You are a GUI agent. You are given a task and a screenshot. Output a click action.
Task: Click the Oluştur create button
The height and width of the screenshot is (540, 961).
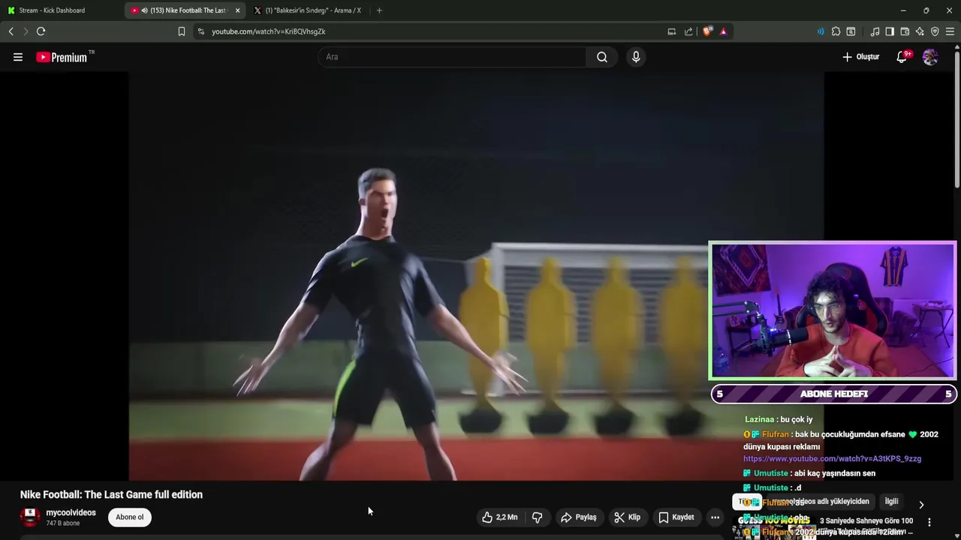860,57
